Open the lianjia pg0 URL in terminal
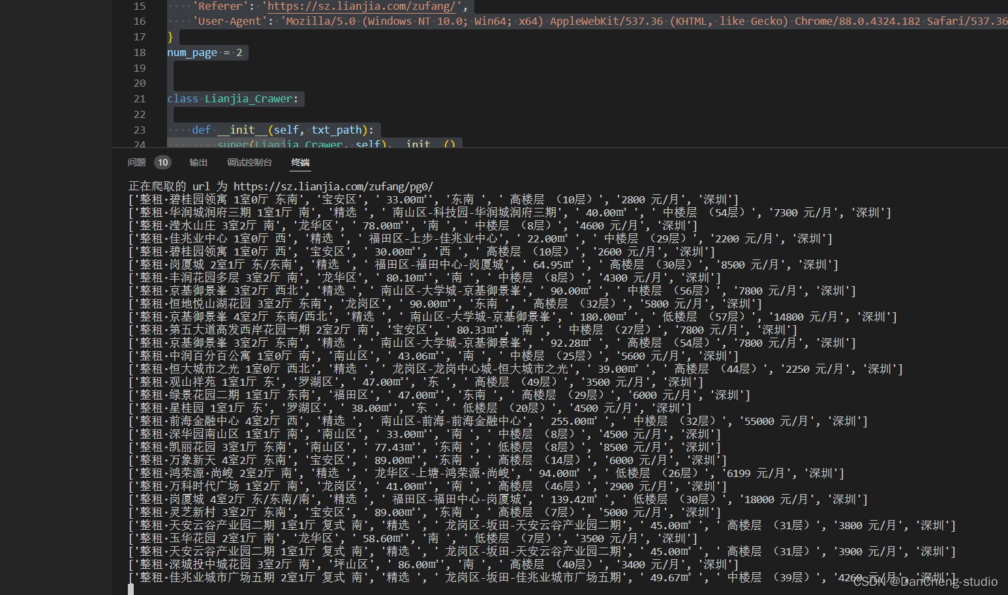The height and width of the screenshot is (595, 1008). point(333,186)
